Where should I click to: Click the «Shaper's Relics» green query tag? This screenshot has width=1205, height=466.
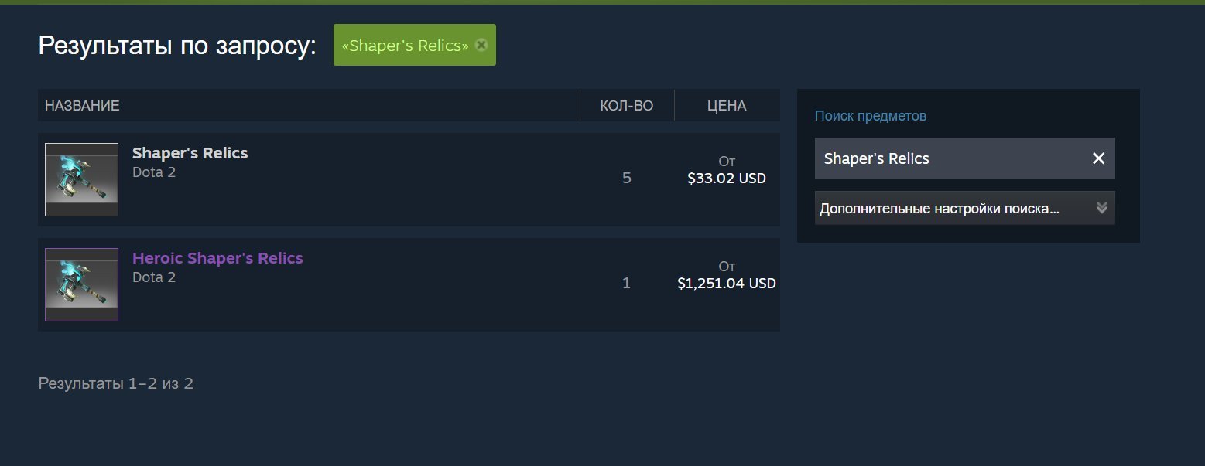click(x=405, y=46)
